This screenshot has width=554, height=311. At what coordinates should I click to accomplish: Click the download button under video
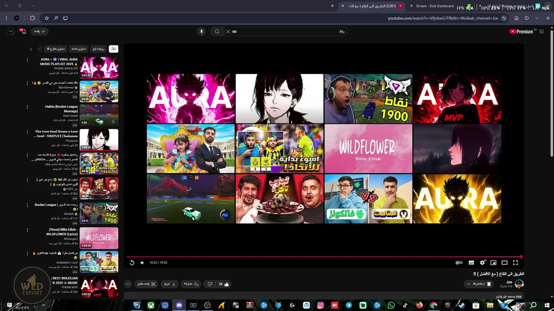pyautogui.click(x=170, y=284)
